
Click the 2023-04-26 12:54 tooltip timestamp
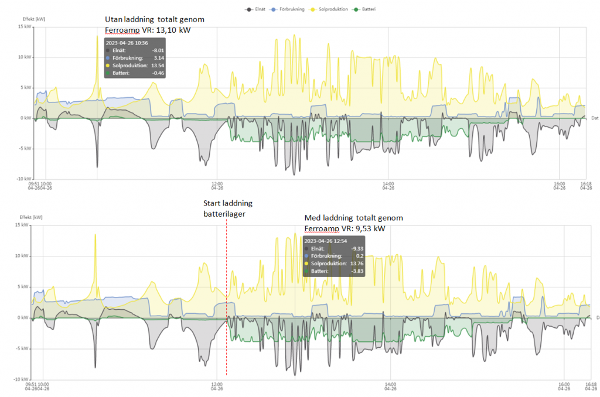327,241
